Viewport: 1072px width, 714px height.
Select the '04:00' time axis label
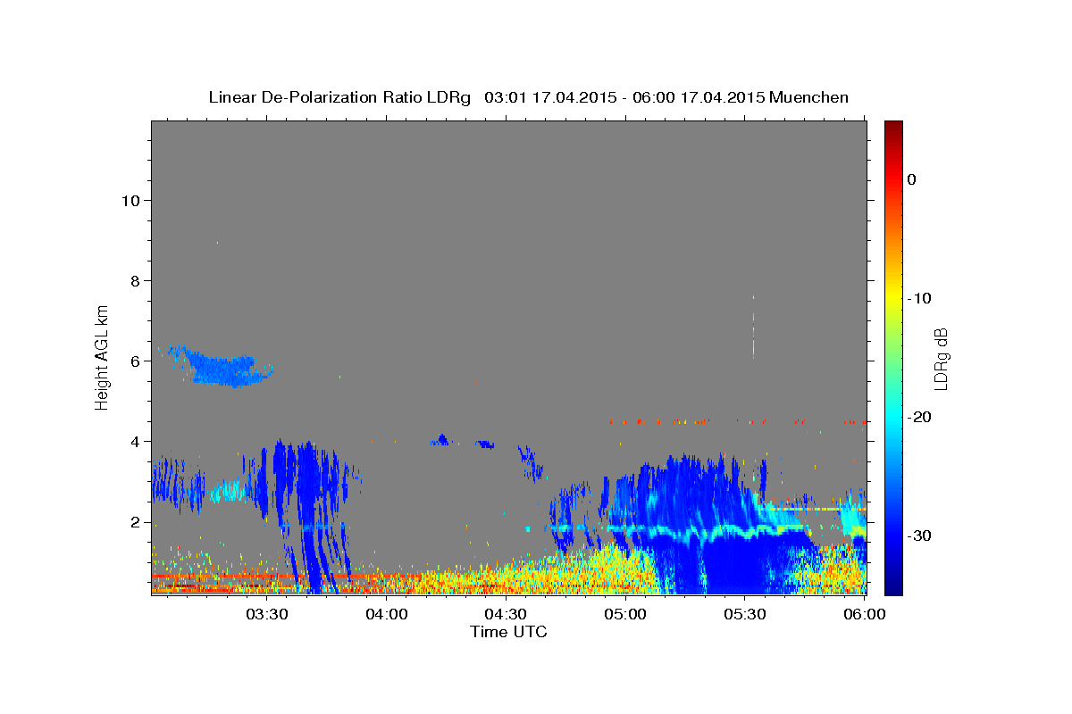tap(387, 614)
